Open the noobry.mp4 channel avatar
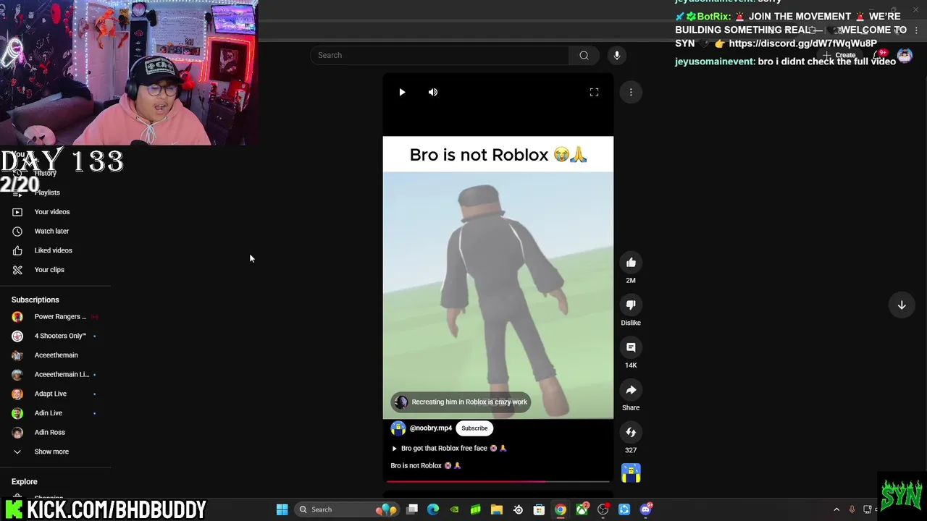This screenshot has height=521, width=927. (x=398, y=428)
